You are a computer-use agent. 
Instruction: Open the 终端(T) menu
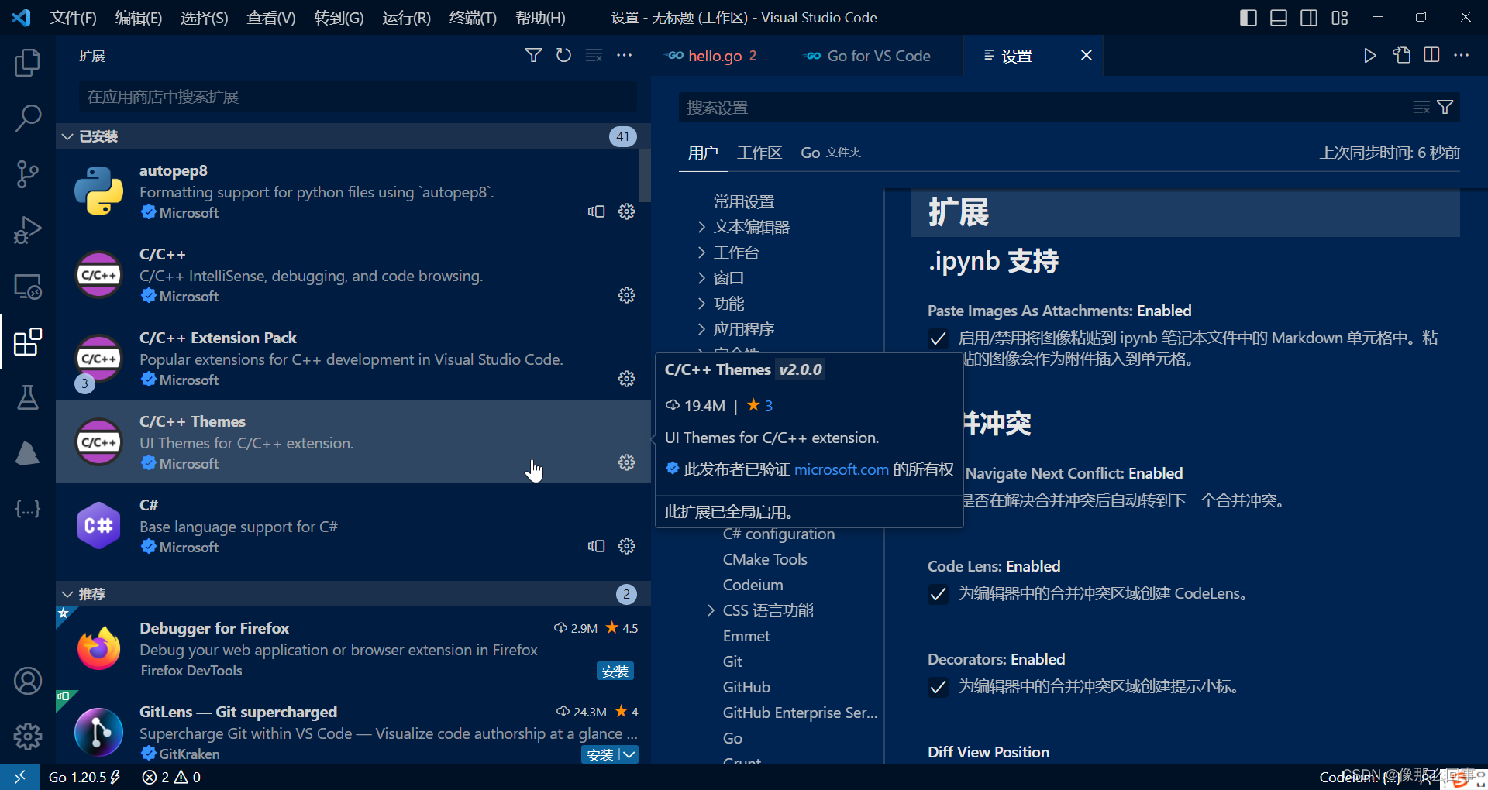click(472, 17)
